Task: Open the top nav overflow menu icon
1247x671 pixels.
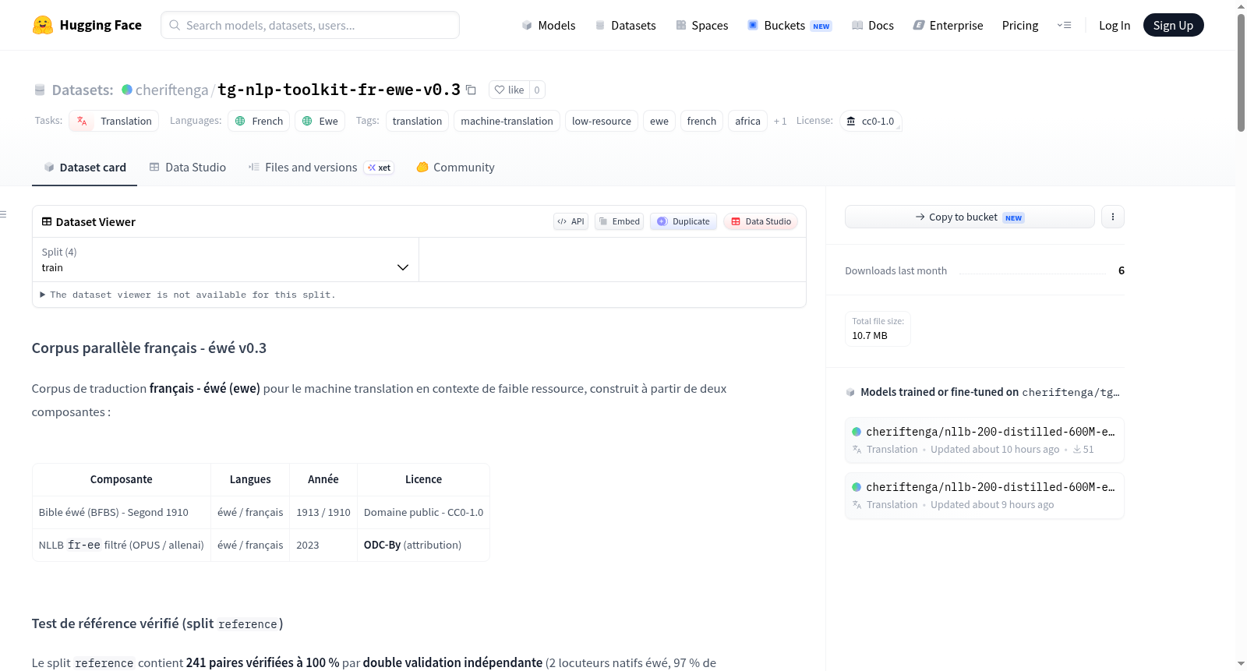Action: pos(1064,25)
